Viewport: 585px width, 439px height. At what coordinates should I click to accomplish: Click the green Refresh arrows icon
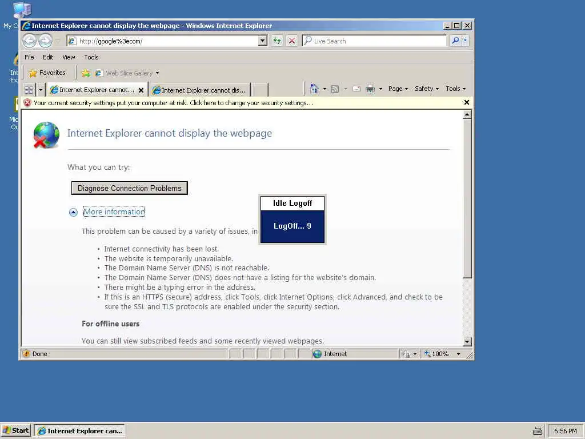point(277,41)
